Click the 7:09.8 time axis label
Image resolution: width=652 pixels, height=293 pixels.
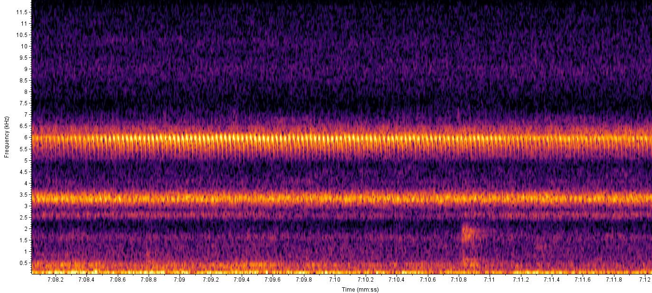(x=303, y=280)
